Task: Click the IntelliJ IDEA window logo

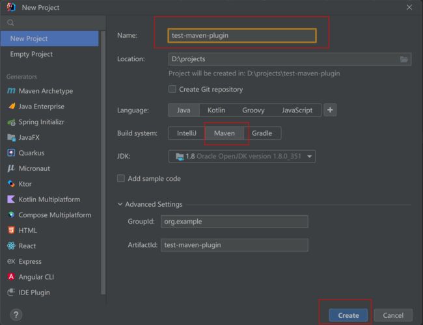Action: 11,7
